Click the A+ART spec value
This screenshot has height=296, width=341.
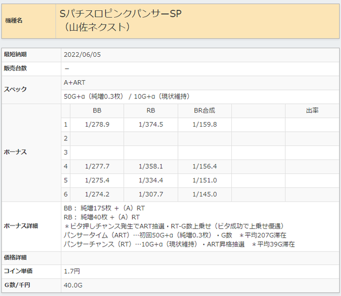(74, 82)
